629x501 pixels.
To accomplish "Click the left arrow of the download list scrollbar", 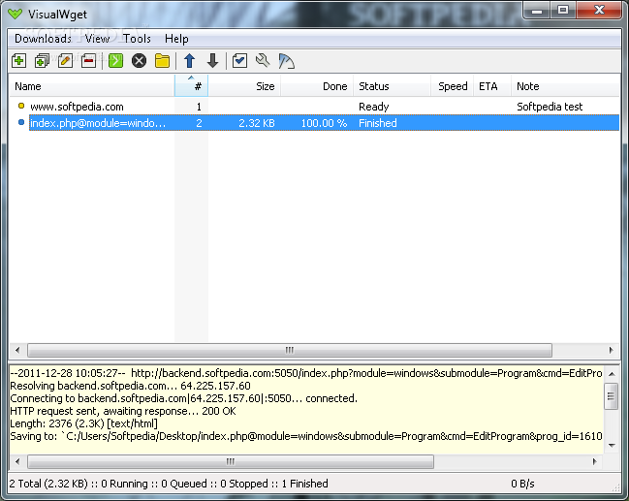I will coord(17,350).
